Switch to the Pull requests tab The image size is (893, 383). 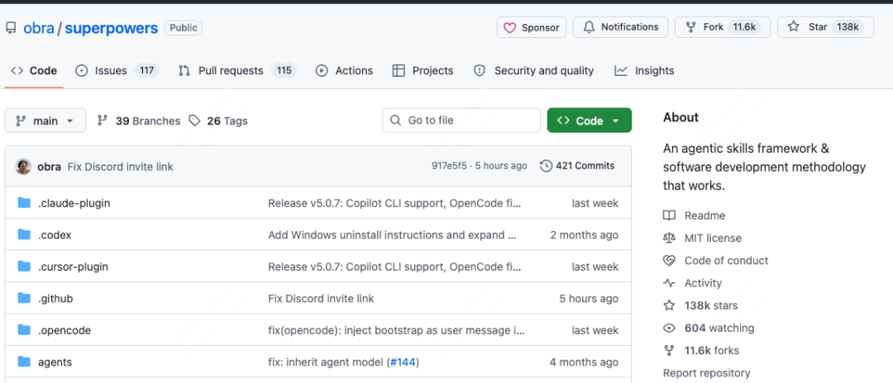[x=230, y=71]
